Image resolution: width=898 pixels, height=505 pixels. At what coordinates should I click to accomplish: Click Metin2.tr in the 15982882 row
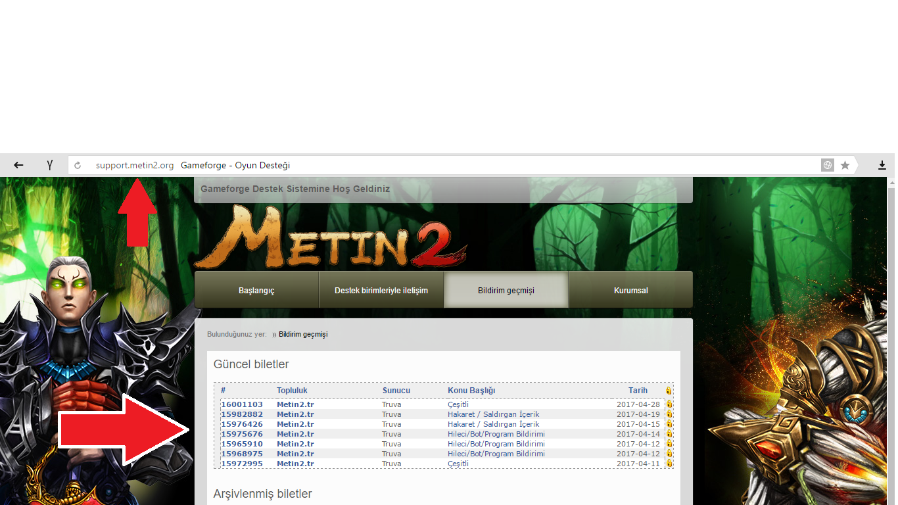pos(295,414)
